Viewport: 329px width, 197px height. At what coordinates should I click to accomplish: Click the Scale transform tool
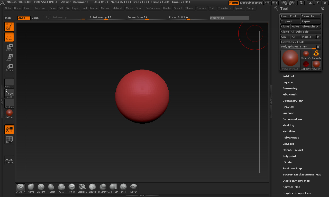(x=9, y=57)
